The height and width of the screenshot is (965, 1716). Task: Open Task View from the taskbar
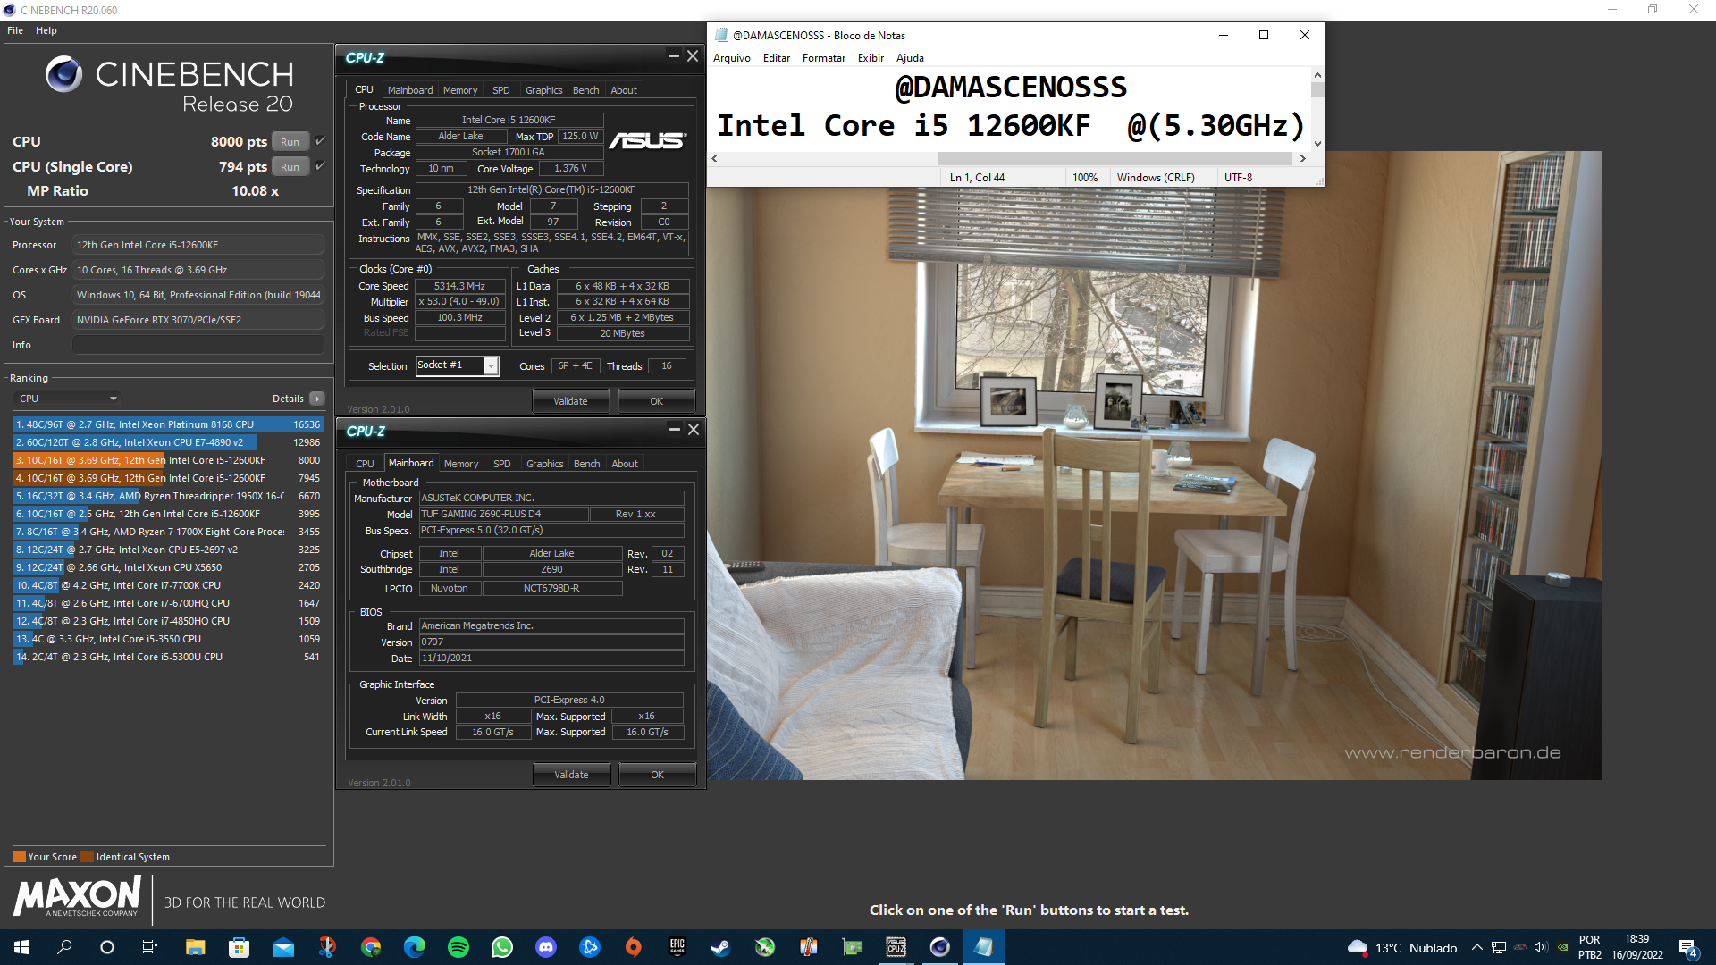(x=150, y=947)
